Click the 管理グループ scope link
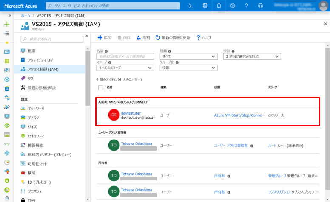330x202 pixels. [x=277, y=176]
